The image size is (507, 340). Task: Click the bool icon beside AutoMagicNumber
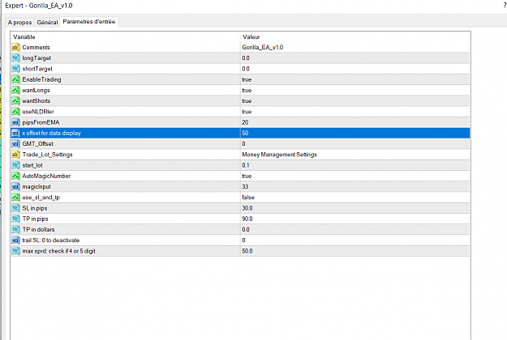click(x=15, y=176)
